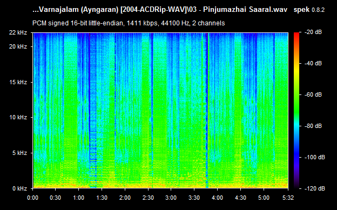Click the dark blue gap near 3:45 in spectrogram

coord(207,110)
